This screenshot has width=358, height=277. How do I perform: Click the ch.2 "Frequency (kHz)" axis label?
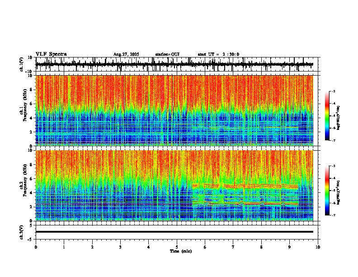pyautogui.click(x=25, y=180)
